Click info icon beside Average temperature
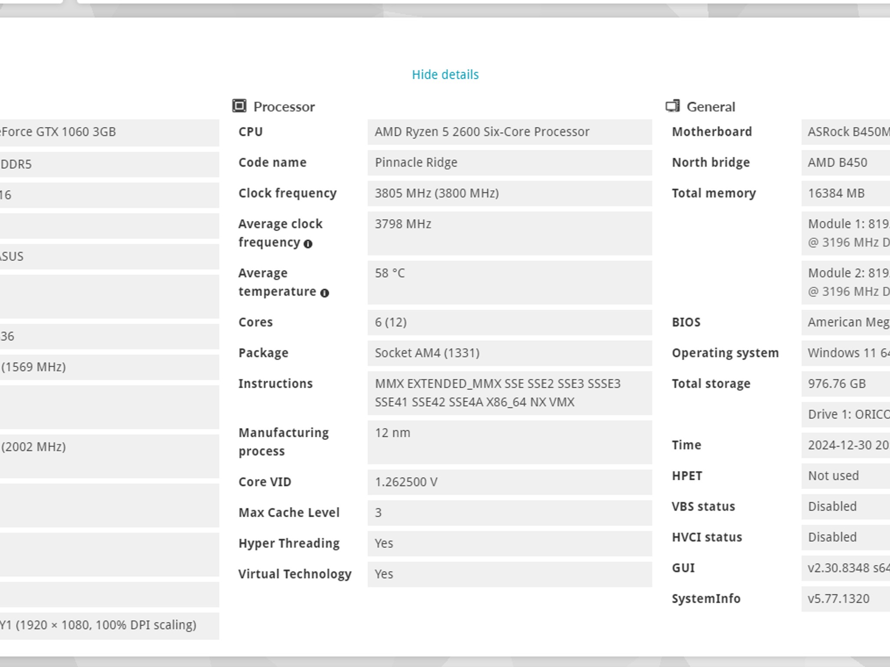Viewport: 890px width, 667px height. tap(324, 293)
